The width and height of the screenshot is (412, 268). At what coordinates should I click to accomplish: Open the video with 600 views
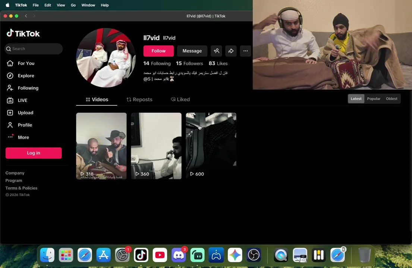[x=211, y=146]
